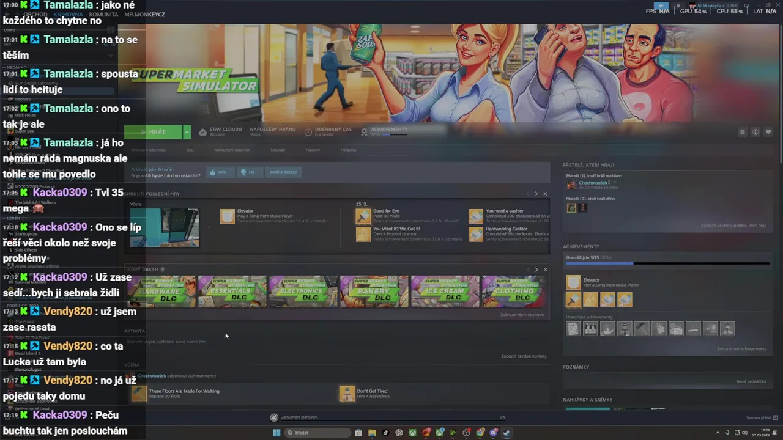Screen dimensions: 783x440
Task: Click Zobrazit všechny přátele, kteří hrají
Action: pyautogui.click(x=733, y=226)
